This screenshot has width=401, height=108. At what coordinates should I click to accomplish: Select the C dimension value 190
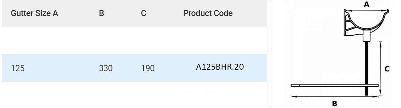coord(147,68)
